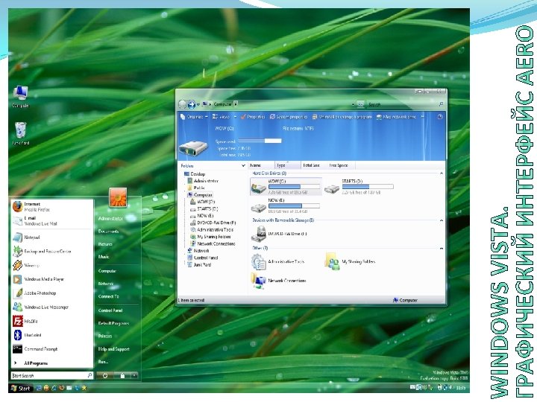Launch Adobe Photoshop from Start menu
The width and height of the screenshot is (537, 402).
[34, 293]
